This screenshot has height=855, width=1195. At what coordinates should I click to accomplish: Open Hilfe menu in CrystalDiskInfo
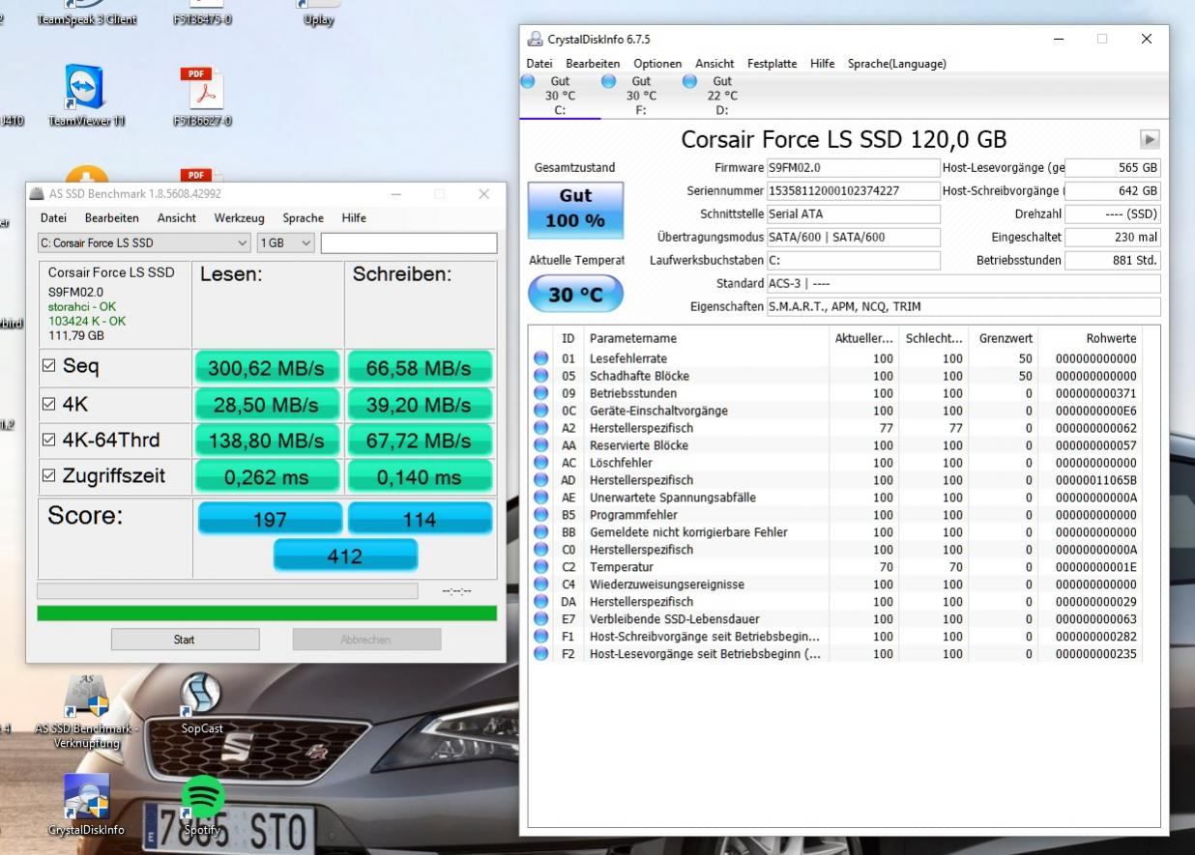(822, 64)
